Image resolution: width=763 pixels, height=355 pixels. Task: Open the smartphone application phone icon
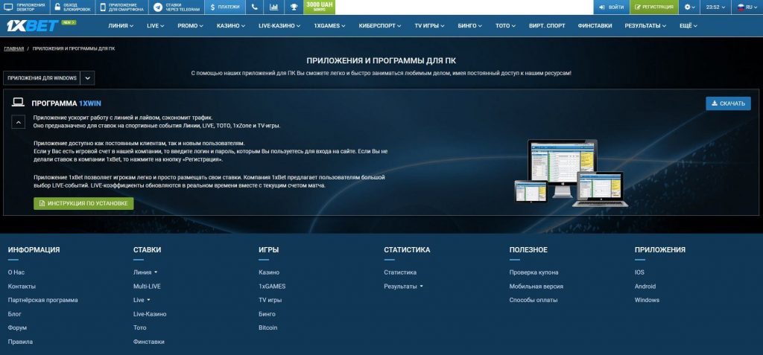[x=103, y=7]
